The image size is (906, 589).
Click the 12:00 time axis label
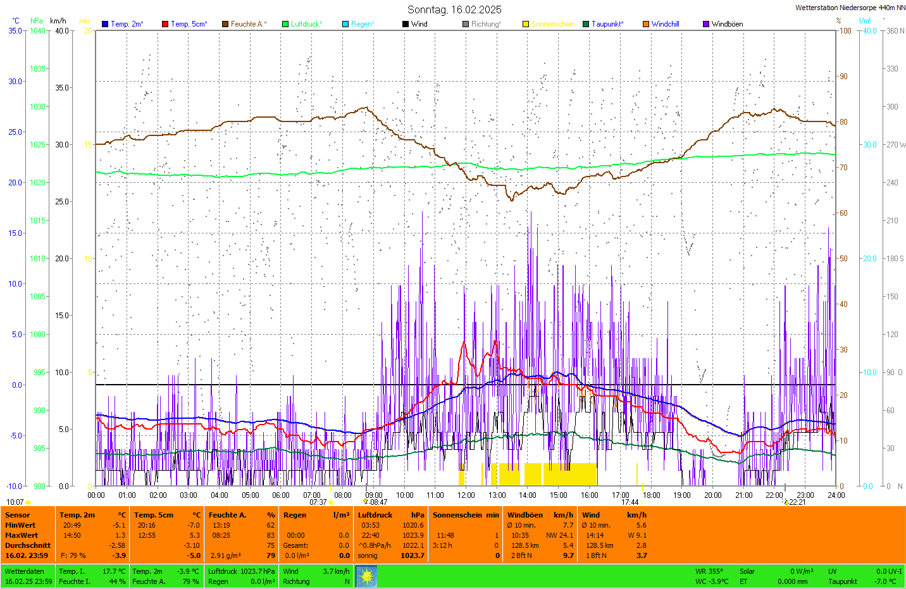(x=466, y=495)
